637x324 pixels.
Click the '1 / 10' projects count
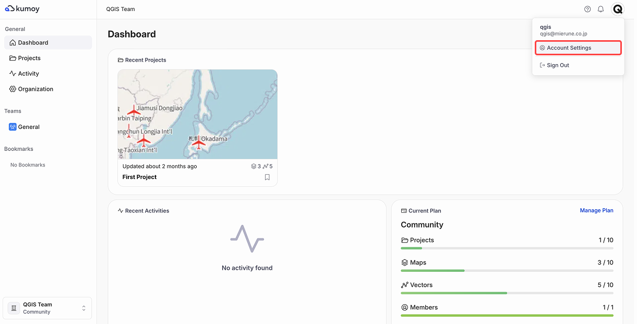click(x=606, y=241)
